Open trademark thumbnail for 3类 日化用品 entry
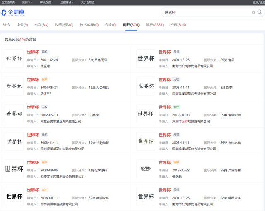The width and height of the screenshot is (265, 211). coord(14,59)
